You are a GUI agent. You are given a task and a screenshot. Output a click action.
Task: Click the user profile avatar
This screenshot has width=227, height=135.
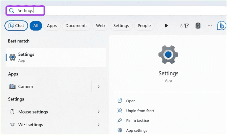[198, 26]
